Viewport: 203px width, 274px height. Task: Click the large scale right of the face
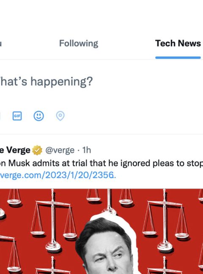click(165, 221)
